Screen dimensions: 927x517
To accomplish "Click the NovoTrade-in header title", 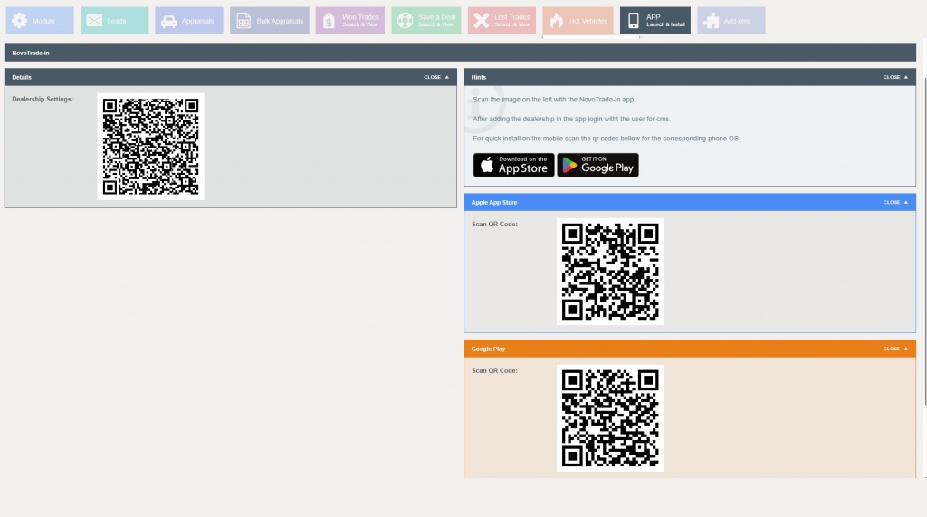I will [31, 53].
